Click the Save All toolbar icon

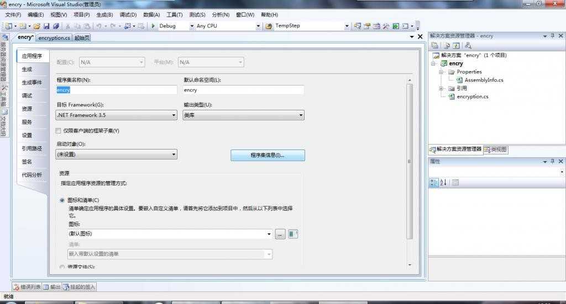click(56, 26)
